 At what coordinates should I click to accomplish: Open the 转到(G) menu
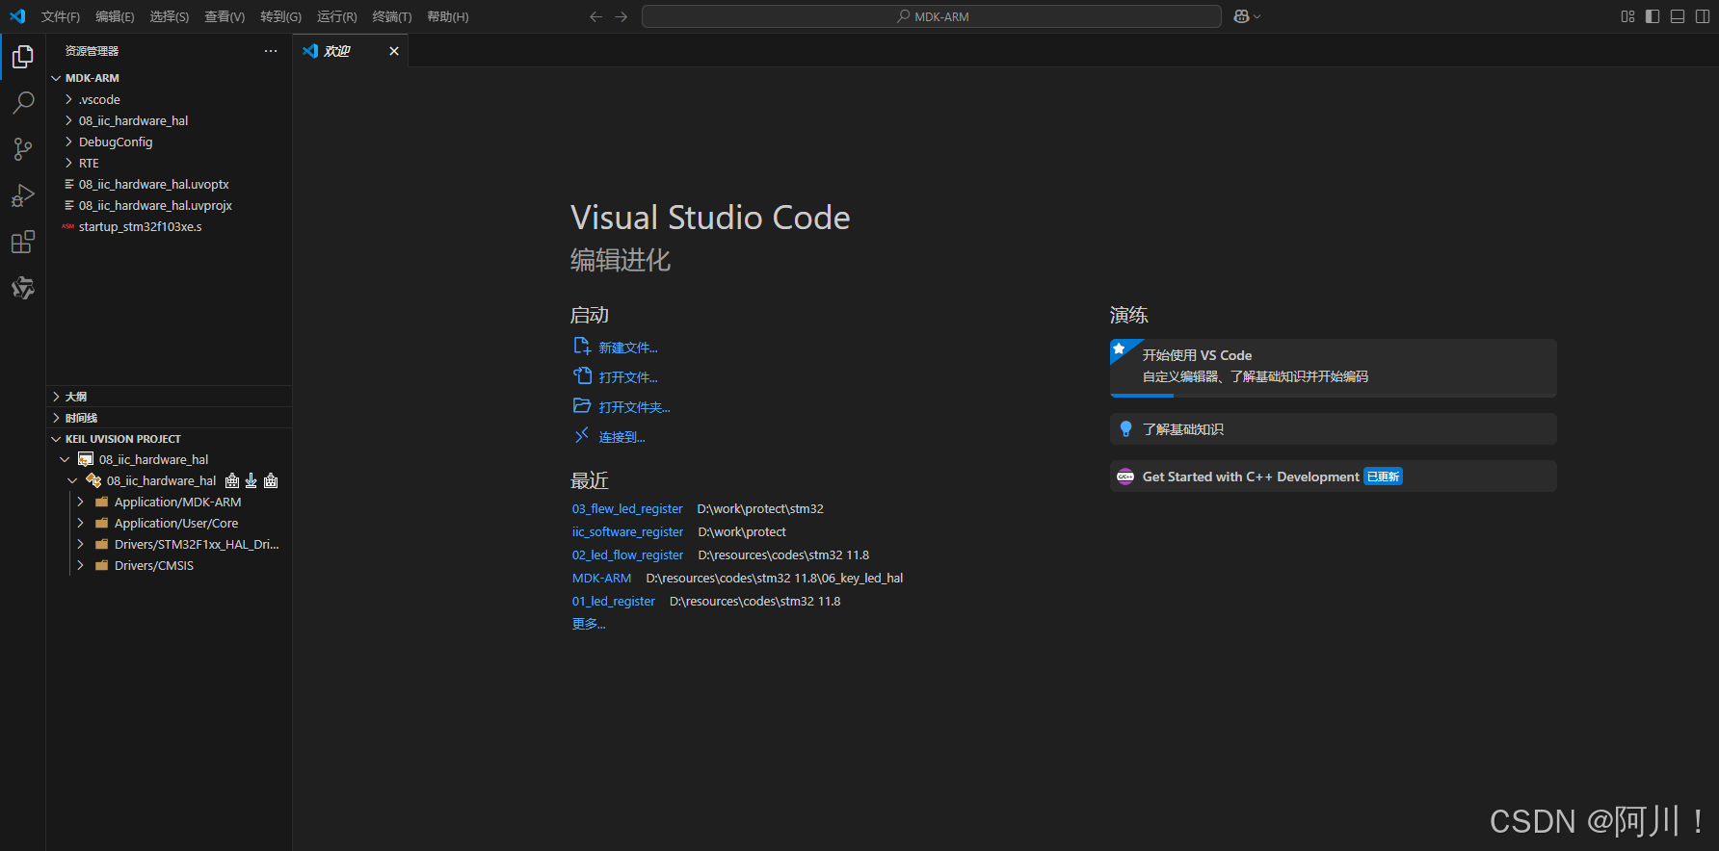[280, 16]
